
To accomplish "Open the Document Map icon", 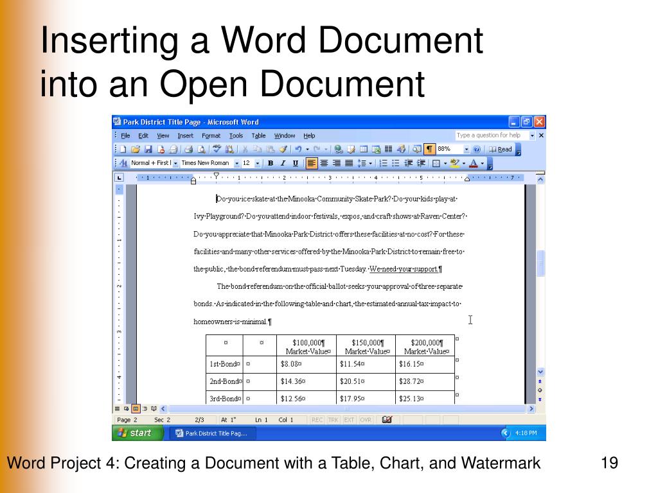I will click(x=416, y=149).
